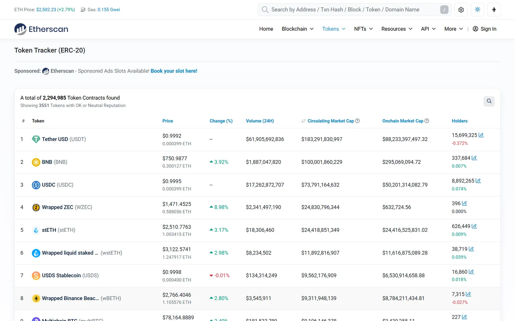Screen dimensions: 515x321
Task: Expand the Tokens dropdown menu
Action: coord(334,29)
